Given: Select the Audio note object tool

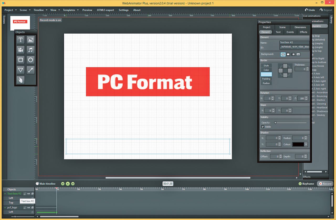Looking at the screenshot, I should point(30,50).
